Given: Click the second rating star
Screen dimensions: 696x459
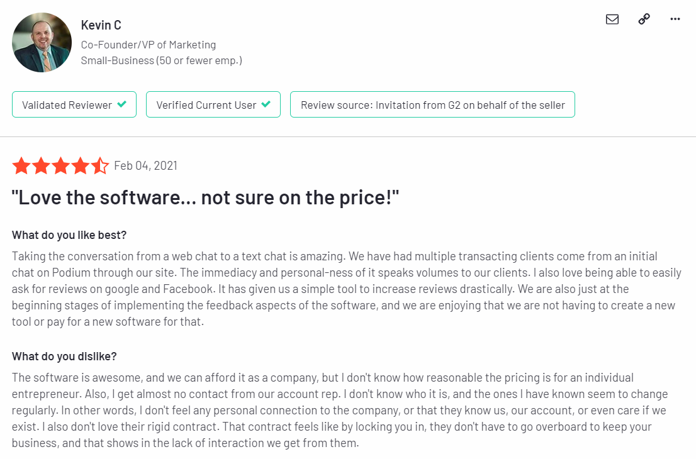Looking at the screenshot, I should (x=42, y=166).
